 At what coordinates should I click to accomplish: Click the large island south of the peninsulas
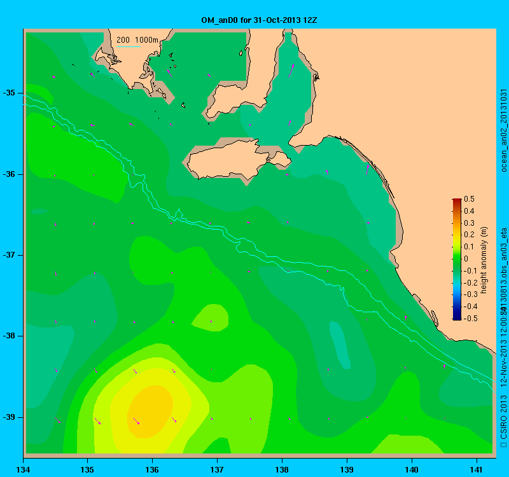(x=239, y=159)
